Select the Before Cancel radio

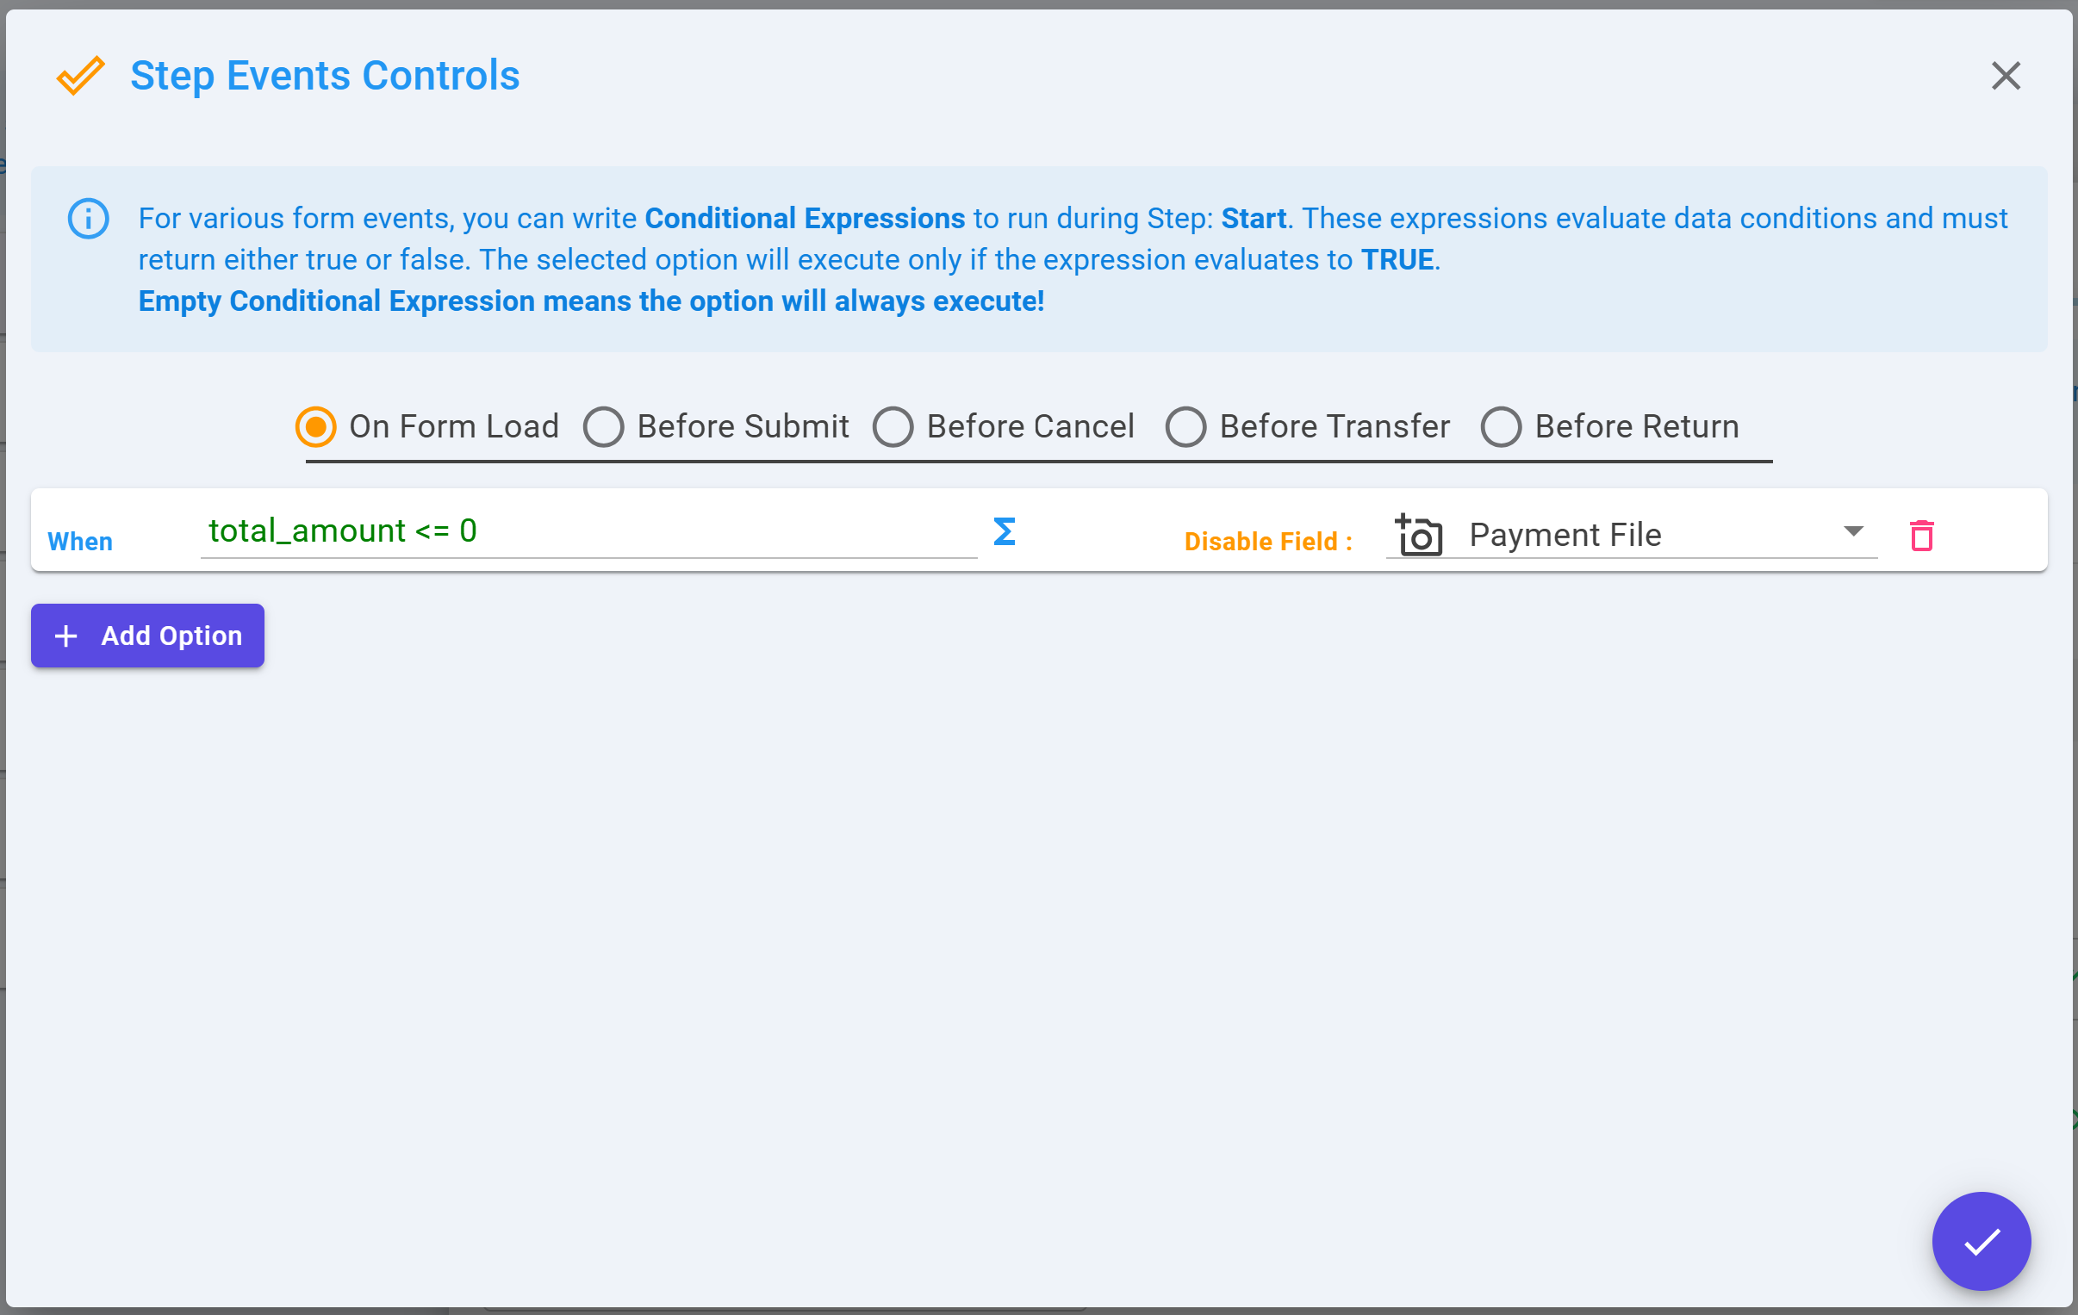click(x=893, y=426)
